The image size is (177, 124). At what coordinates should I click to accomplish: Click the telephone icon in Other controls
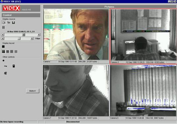[x=5, y=73]
